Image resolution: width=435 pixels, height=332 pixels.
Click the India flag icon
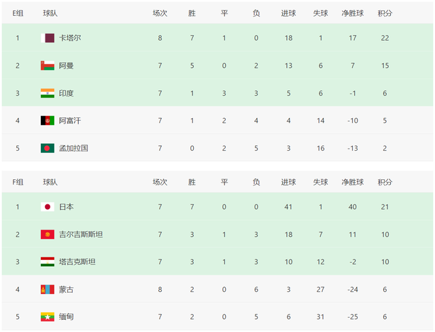pyautogui.click(x=48, y=93)
